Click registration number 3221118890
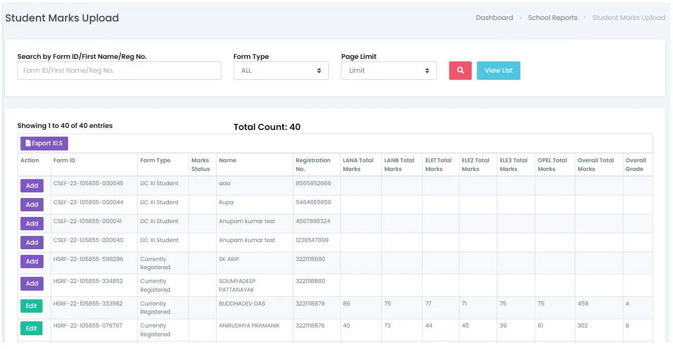The image size is (673, 349). (x=310, y=259)
